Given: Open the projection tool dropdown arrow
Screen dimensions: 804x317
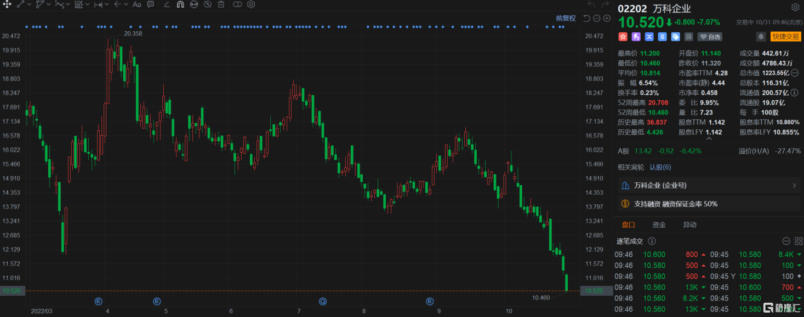Looking at the screenshot, I should pos(87,4).
